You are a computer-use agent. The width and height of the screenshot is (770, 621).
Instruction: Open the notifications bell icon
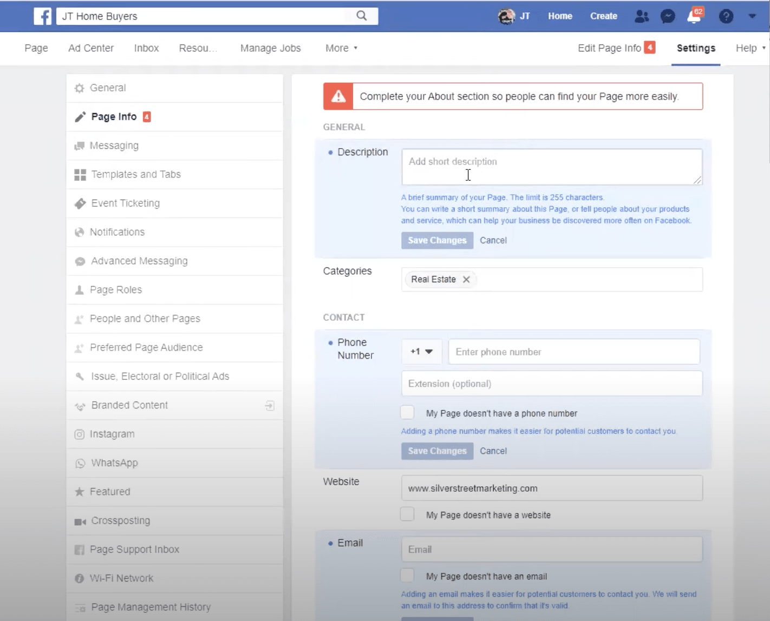pyautogui.click(x=694, y=16)
